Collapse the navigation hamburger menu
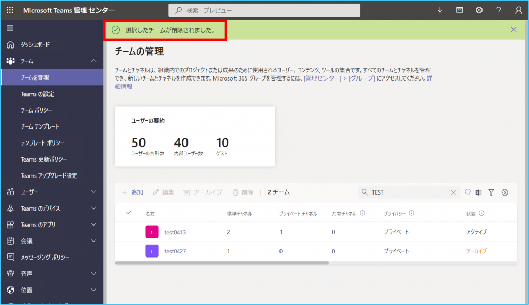529x305 pixels. (x=10, y=28)
